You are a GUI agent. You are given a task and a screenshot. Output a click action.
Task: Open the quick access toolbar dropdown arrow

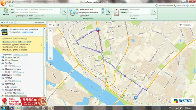(x=16, y=2)
